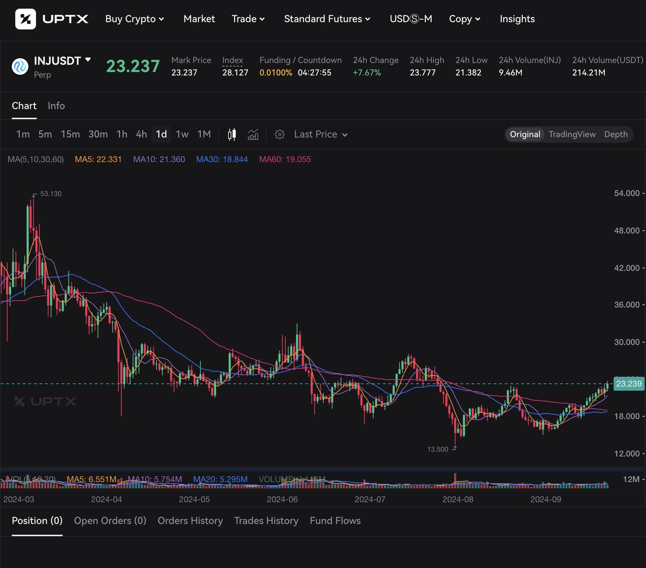
Task: Select the candlestick chart style icon
Action: (x=231, y=134)
